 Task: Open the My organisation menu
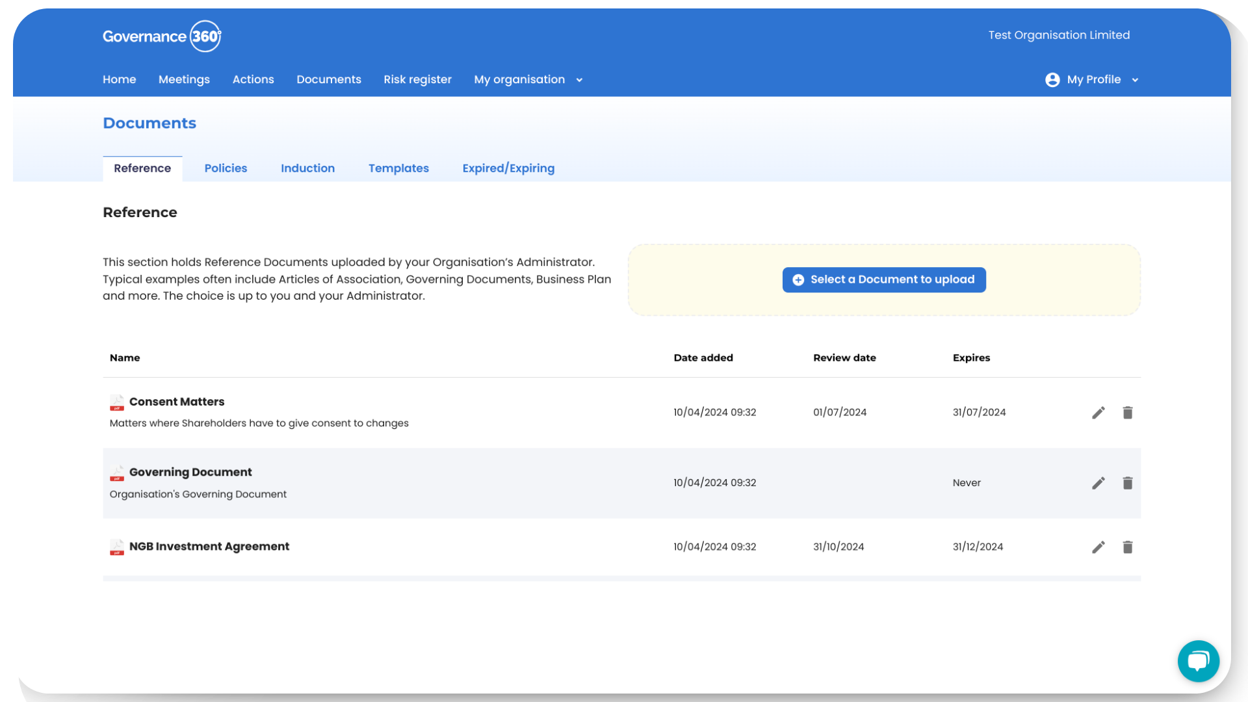[x=519, y=79]
